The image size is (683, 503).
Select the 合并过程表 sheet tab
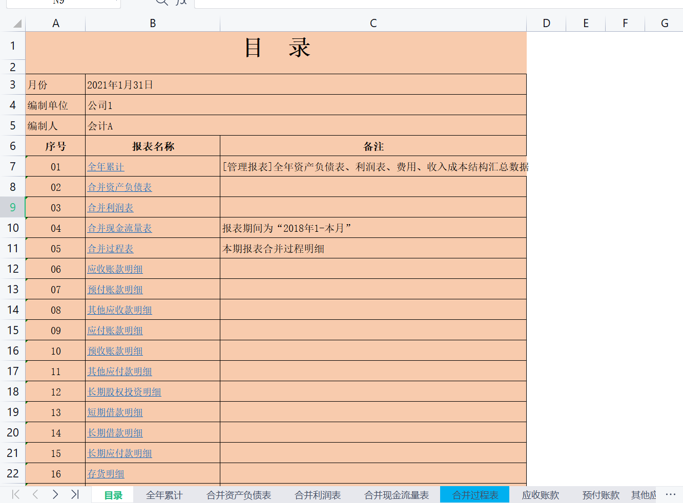(x=474, y=495)
